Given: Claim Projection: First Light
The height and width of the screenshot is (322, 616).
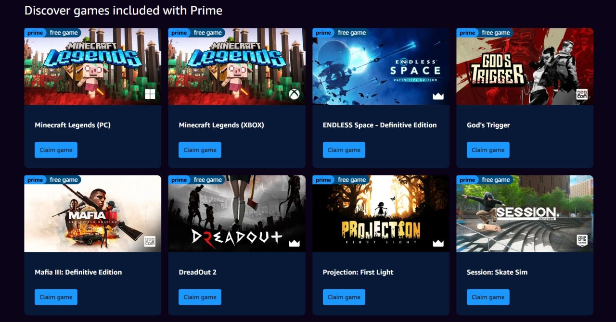Looking at the screenshot, I should click(x=344, y=297).
